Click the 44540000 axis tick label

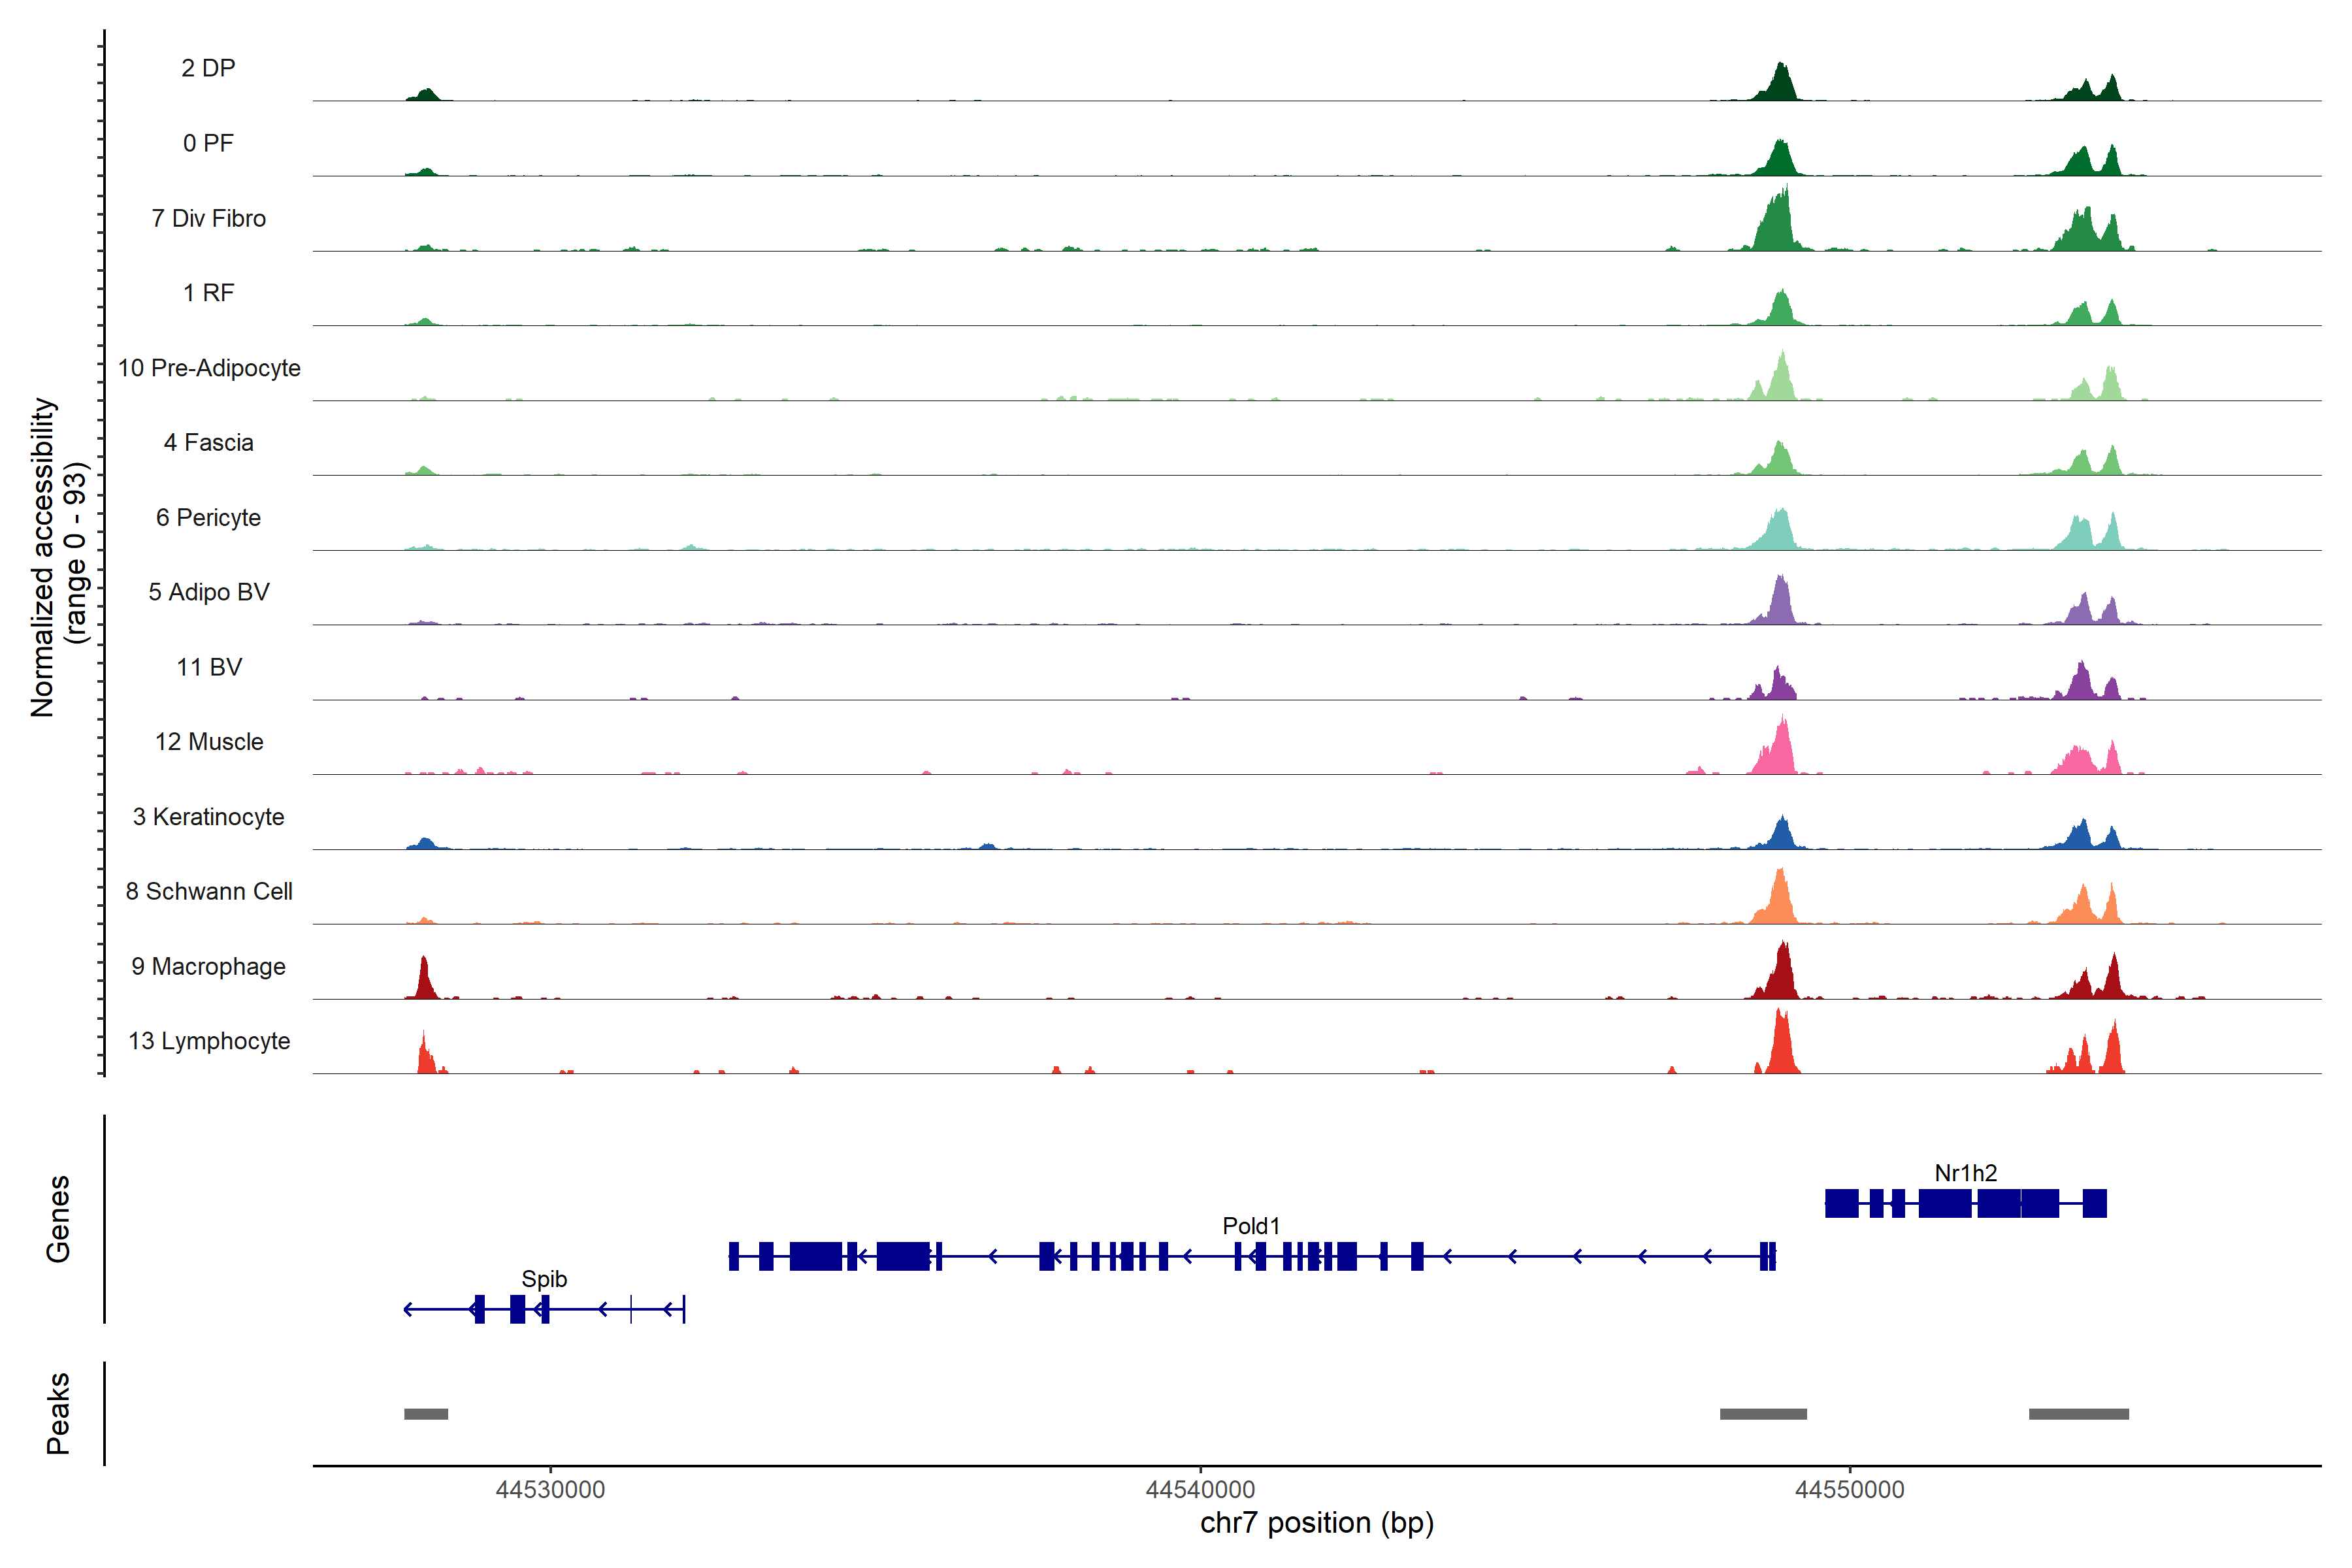1200,1490
